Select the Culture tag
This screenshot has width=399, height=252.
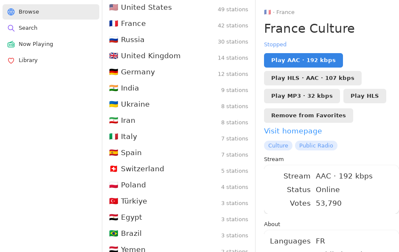pyautogui.click(x=278, y=145)
